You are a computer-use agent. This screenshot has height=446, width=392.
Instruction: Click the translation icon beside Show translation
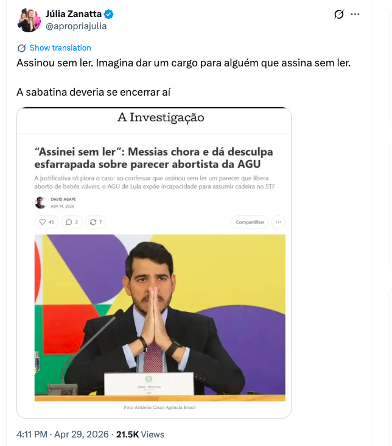tap(21, 48)
